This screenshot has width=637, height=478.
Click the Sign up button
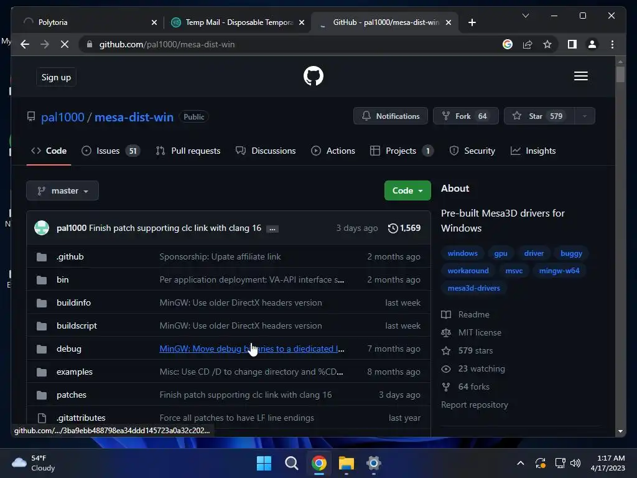click(56, 77)
